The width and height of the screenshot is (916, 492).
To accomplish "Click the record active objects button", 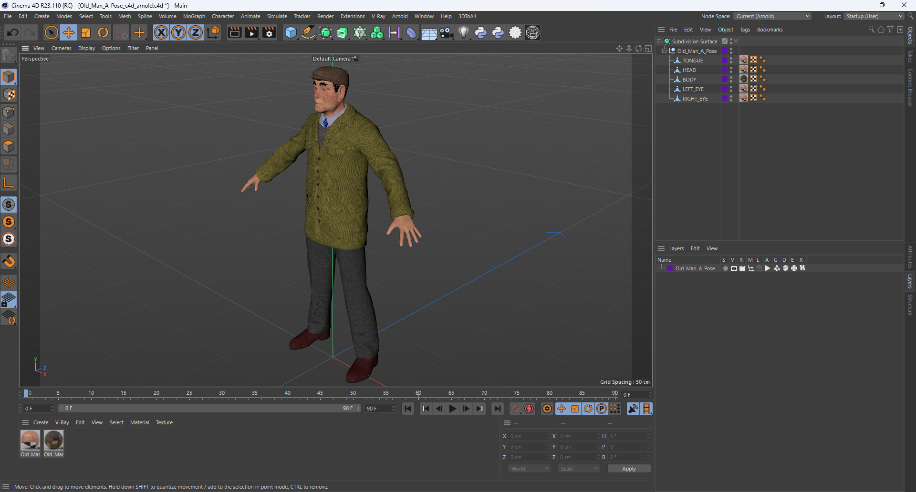I will click(x=516, y=409).
